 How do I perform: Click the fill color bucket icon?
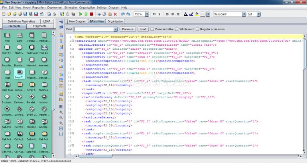[x=197, y=14]
